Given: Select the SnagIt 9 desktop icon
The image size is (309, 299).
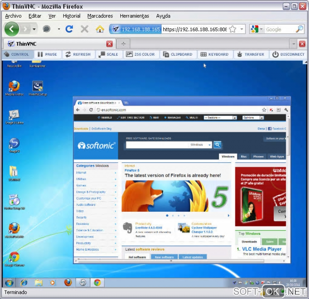Looking at the screenshot, I should click(x=14, y=145).
